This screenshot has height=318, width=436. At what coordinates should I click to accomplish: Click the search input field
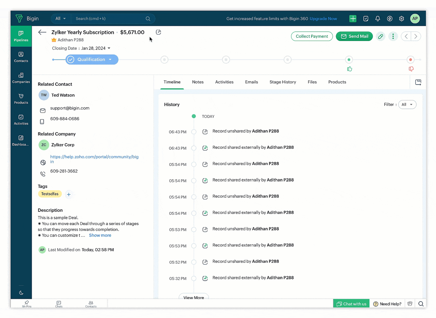point(109,19)
